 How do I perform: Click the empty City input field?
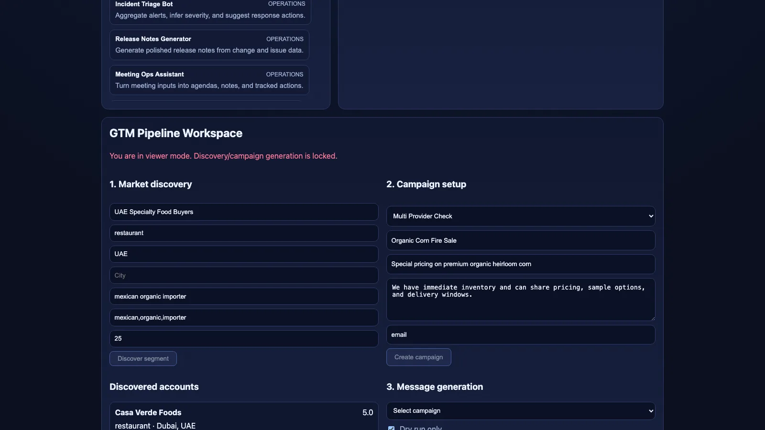[243, 276]
